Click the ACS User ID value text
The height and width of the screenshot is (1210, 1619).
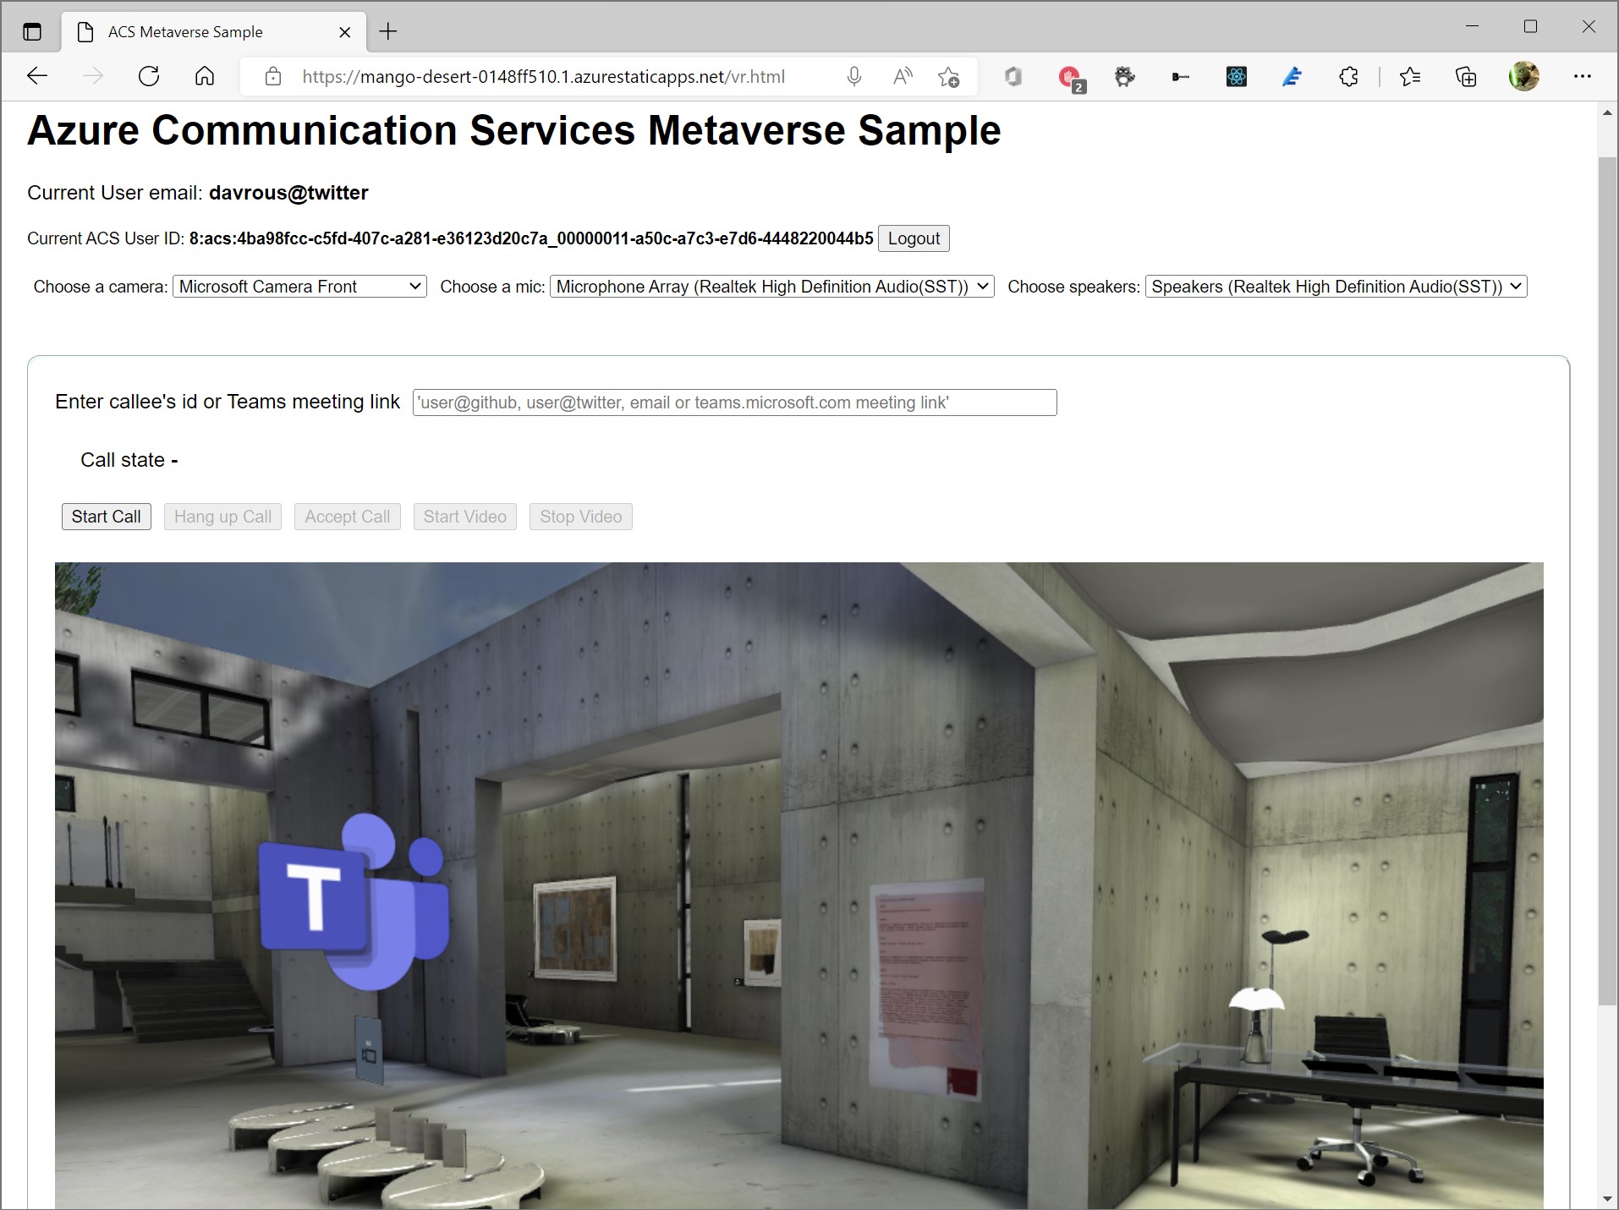pyautogui.click(x=531, y=238)
